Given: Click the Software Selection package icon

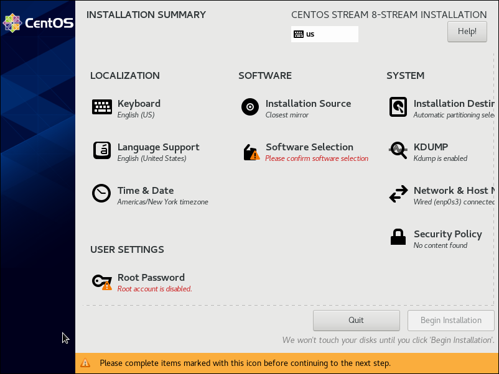Looking at the screenshot, I should tap(250, 152).
